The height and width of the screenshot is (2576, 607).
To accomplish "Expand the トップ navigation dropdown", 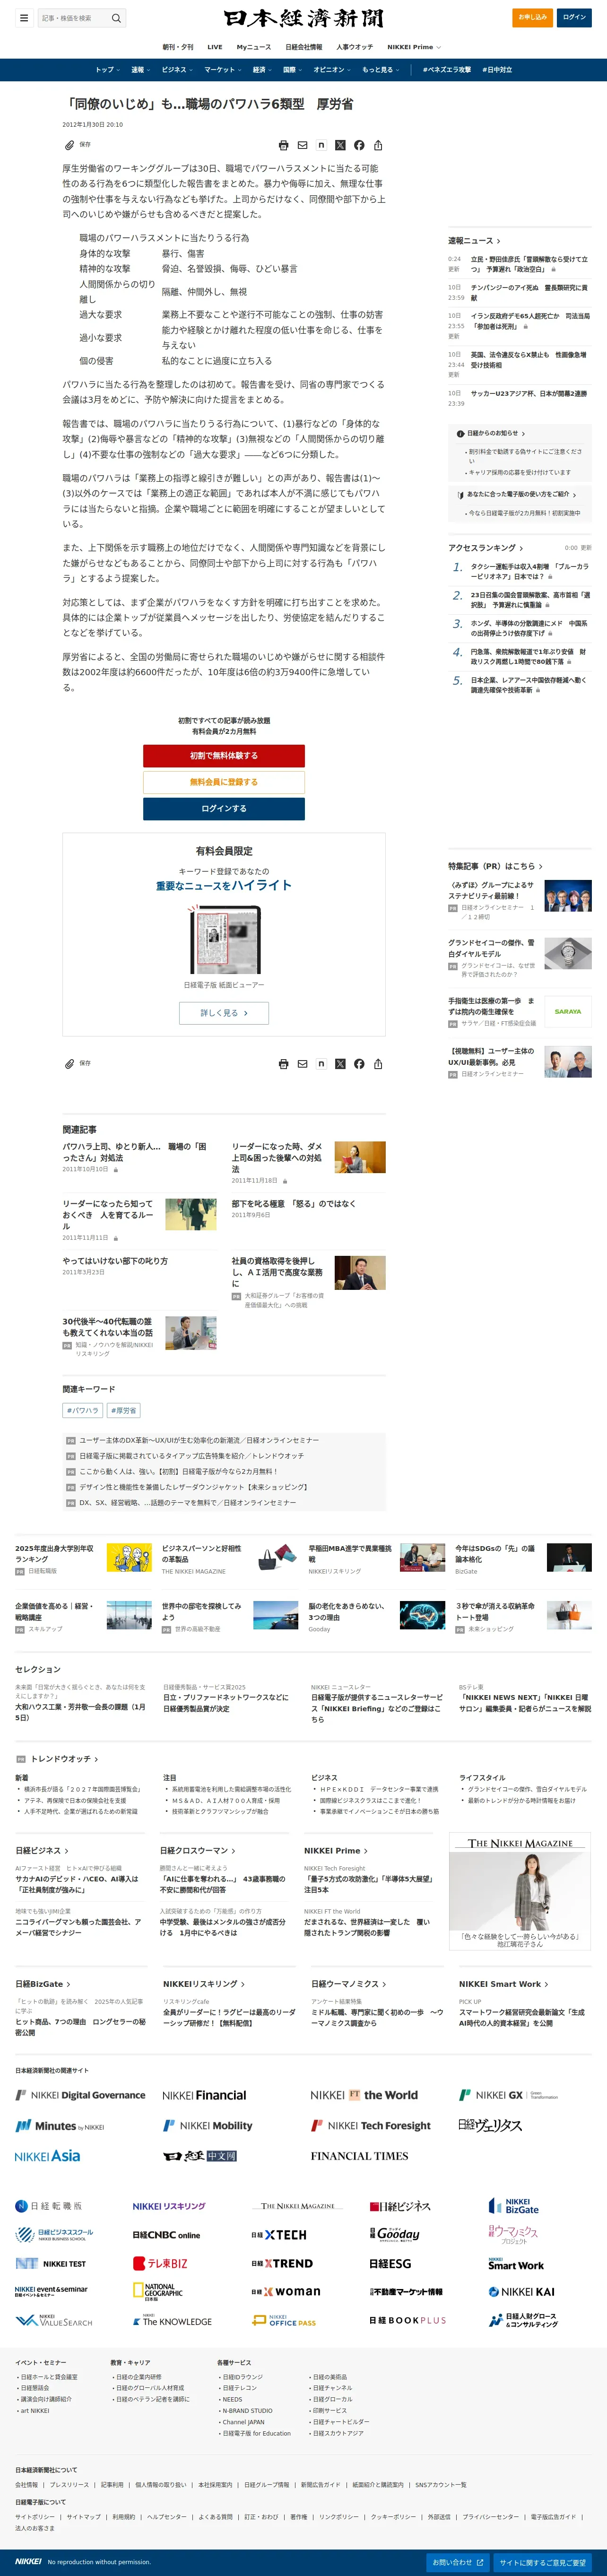I will pos(108,70).
